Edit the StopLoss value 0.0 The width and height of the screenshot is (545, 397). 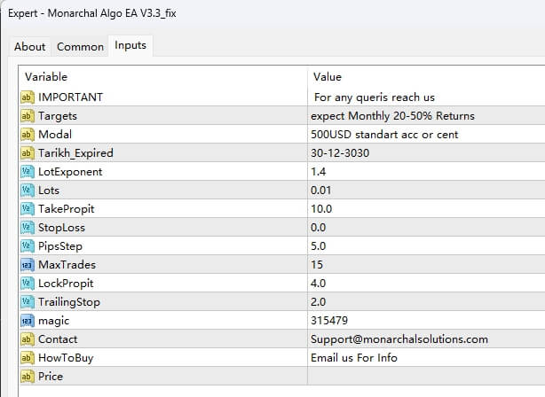pyautogui.click(x=319, y=228)
